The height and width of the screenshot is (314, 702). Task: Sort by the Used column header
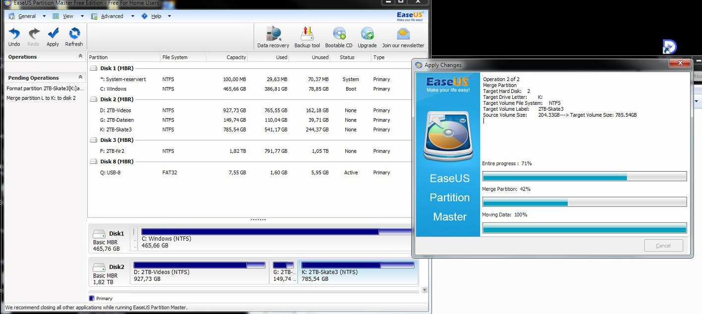(x=268, y=57)
